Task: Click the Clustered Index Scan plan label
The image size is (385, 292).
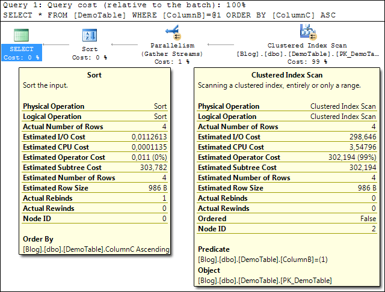Action: tap(307, 53)
